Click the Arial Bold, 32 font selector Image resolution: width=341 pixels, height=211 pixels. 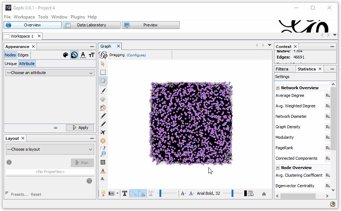point(208,193)
